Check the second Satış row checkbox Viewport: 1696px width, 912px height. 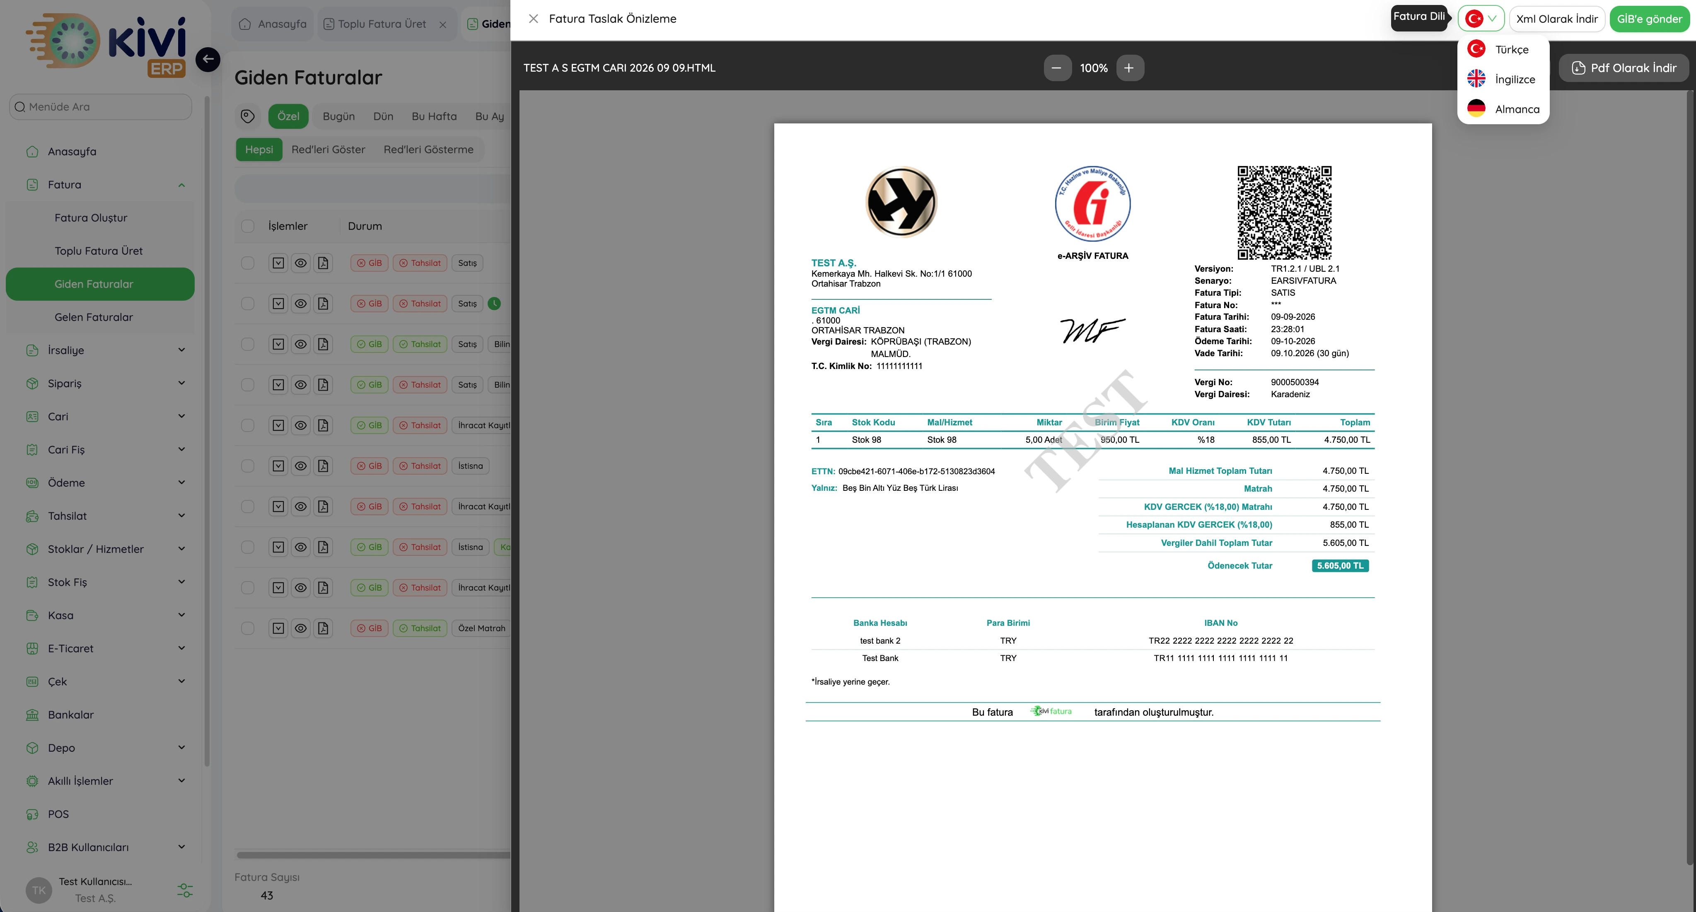pyautogui.click(x=248, y=303)
